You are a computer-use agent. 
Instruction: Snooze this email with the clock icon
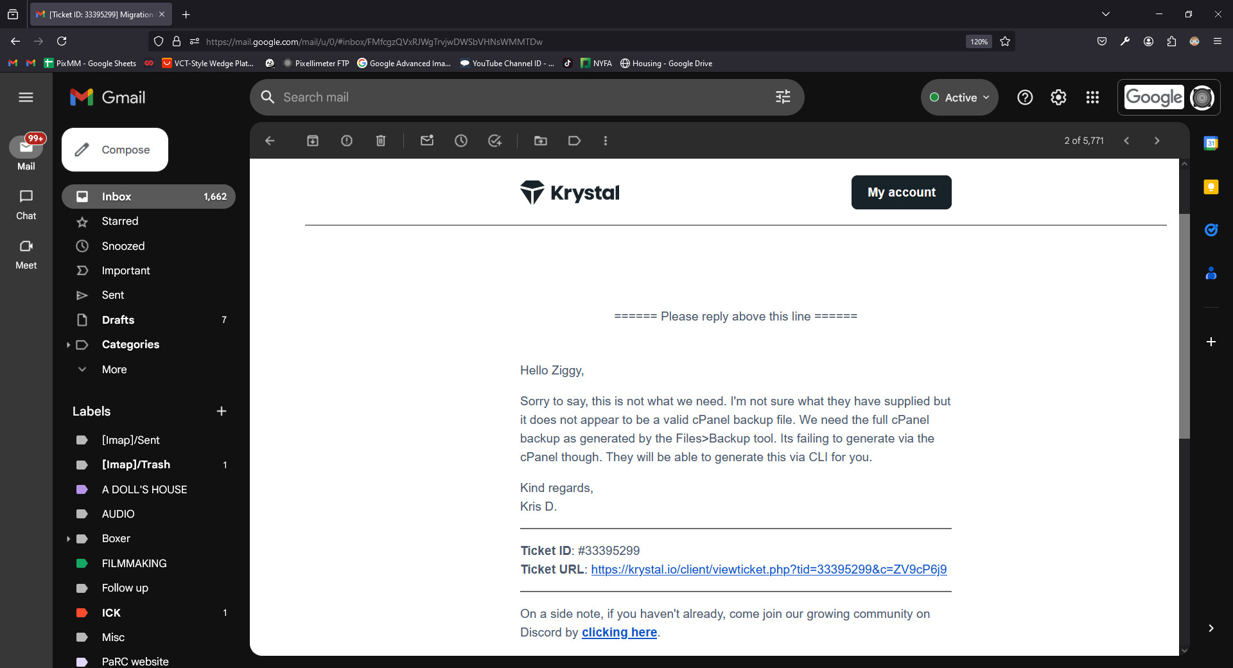click(x=461, y=141)
